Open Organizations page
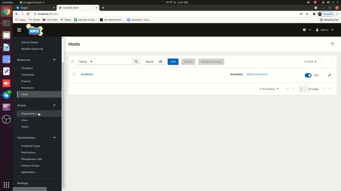Screen dimensions: 341x191 pyautogui.click(x=39, y=114)
